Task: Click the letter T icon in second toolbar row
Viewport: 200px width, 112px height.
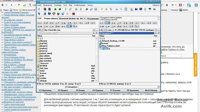Action: tap(39, 14)
